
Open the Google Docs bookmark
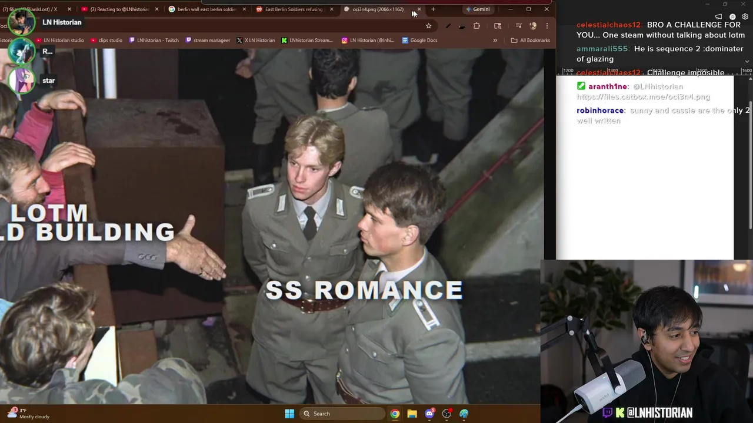(419, 41)
